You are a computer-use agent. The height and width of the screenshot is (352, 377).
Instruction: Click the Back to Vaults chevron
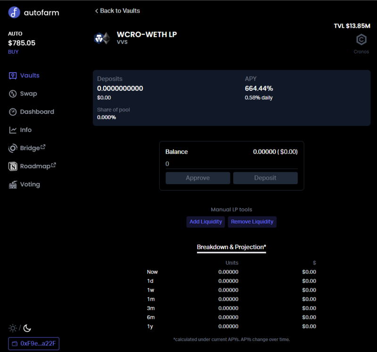97,11
